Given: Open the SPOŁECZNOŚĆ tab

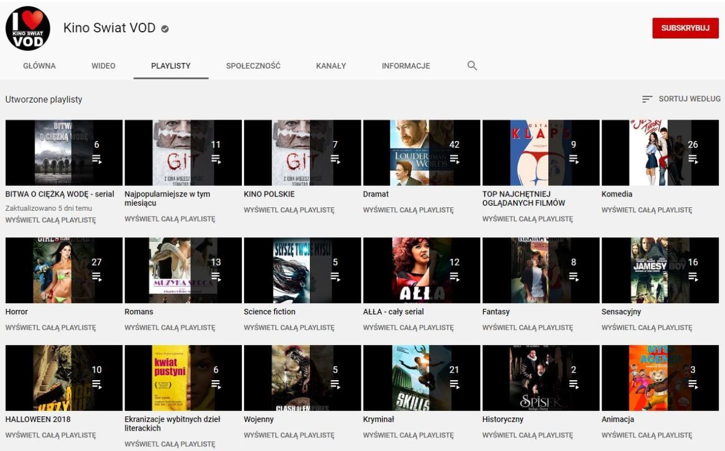Looking at the screenshot, I should pos(253,66).
